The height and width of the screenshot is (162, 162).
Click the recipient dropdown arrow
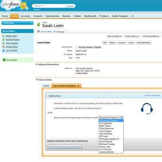pyautogui.click(x=122, y=117)
